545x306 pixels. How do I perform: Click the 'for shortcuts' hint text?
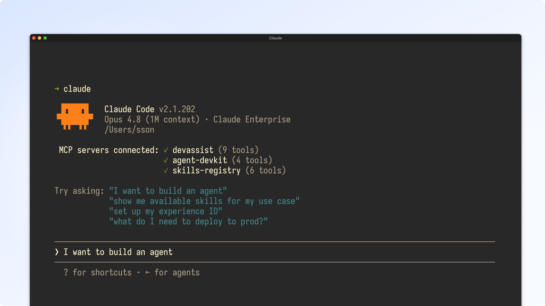[102, 273]
